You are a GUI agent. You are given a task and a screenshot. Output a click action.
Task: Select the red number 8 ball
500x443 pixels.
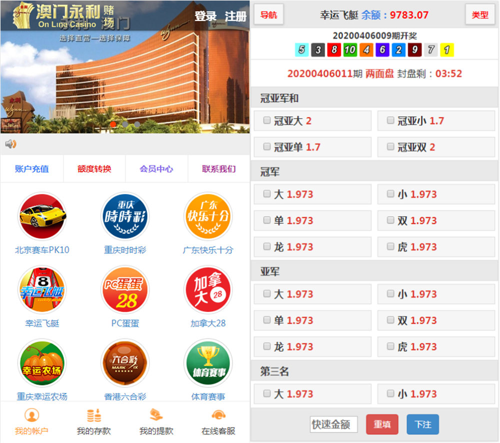click(x=334, y=50)
